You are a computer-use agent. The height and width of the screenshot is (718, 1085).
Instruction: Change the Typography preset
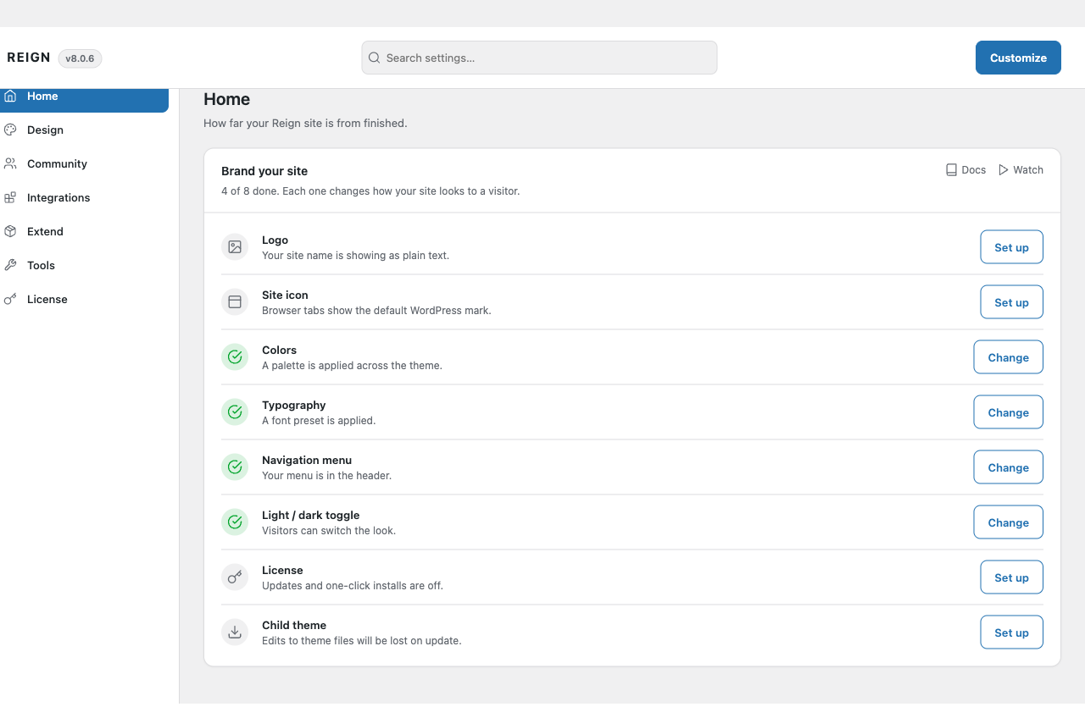(x=1008, y=412)
